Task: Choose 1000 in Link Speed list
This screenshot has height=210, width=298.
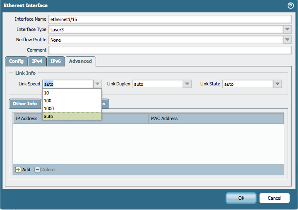Action: (x=72, y=109)
